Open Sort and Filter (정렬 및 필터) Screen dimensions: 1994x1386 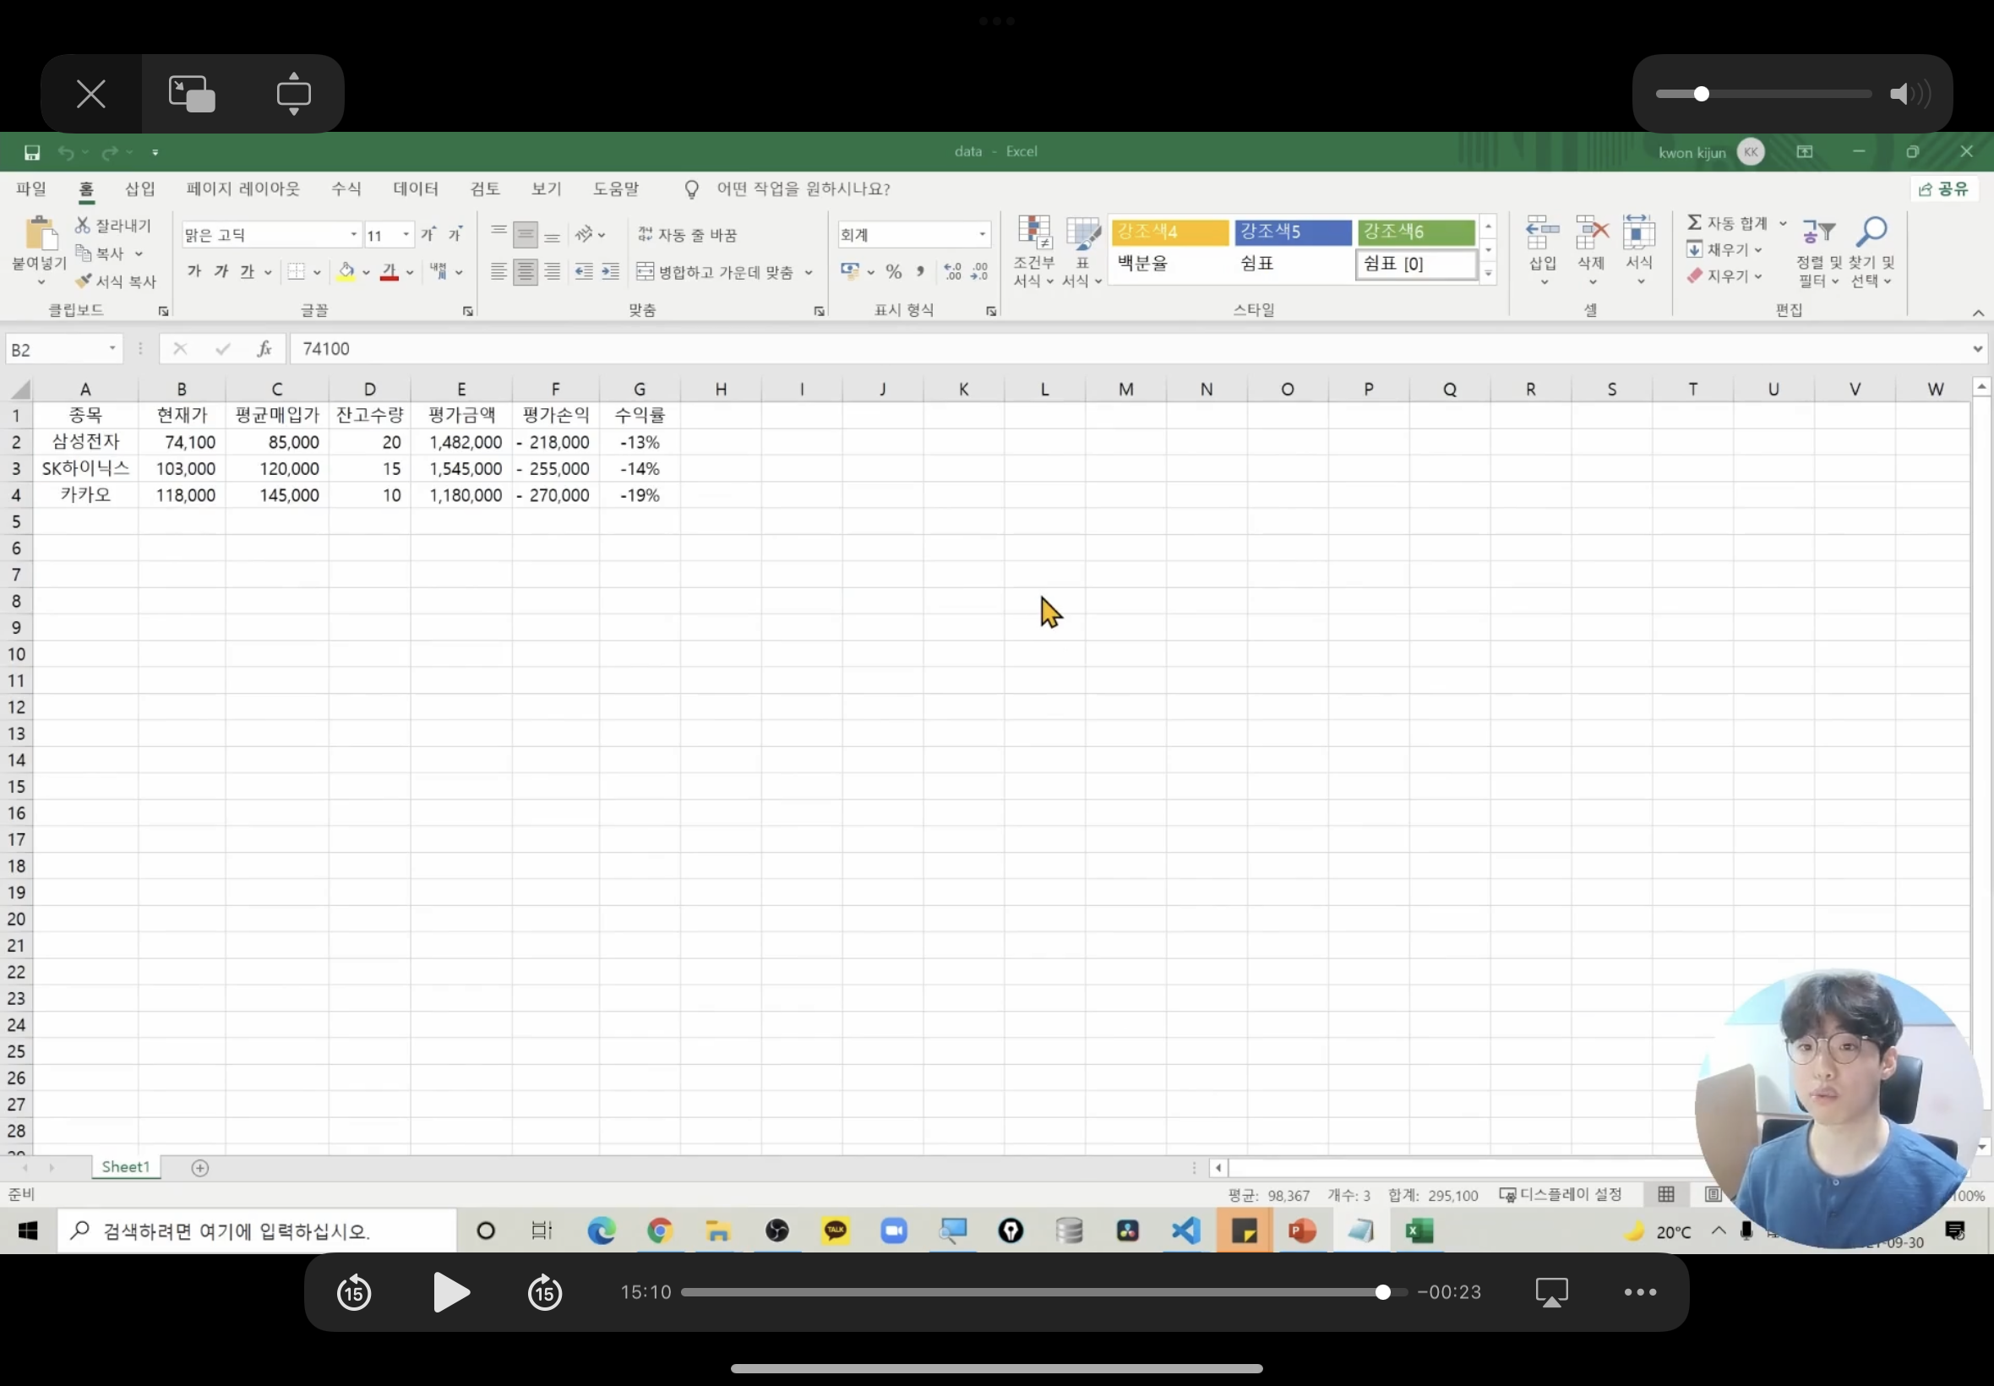(x=1819, y=253)
